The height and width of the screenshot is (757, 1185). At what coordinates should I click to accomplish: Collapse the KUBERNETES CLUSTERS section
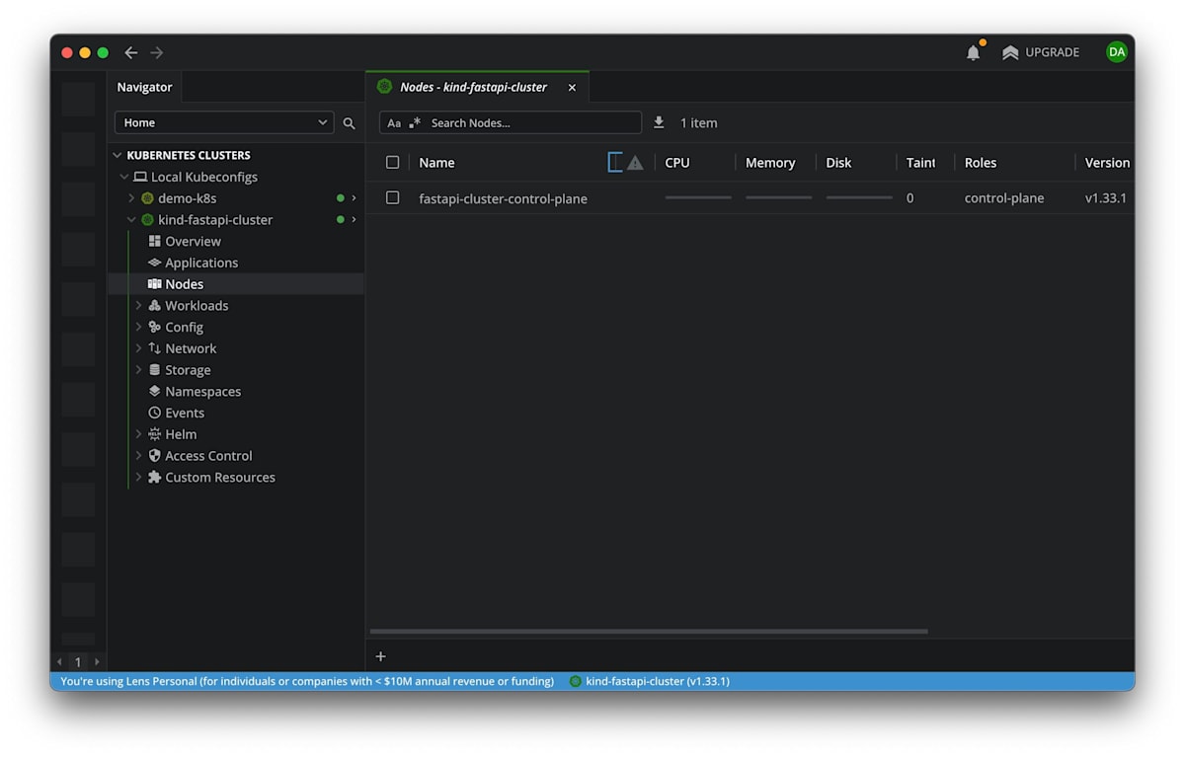click(118, 155)
